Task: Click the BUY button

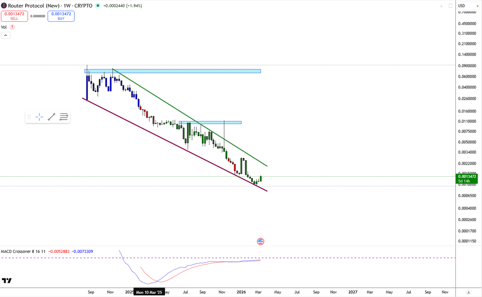Action: (61, 16)
